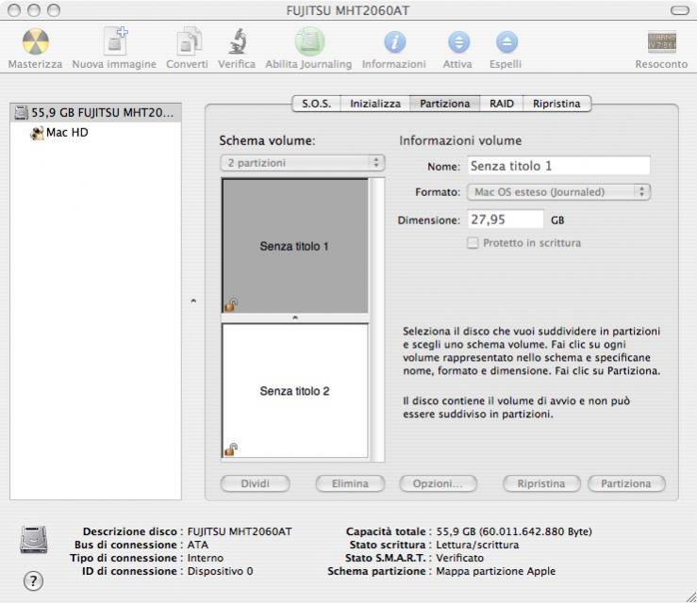
Task: Click the 'ATA' bus value text
Action: point(198,545)
